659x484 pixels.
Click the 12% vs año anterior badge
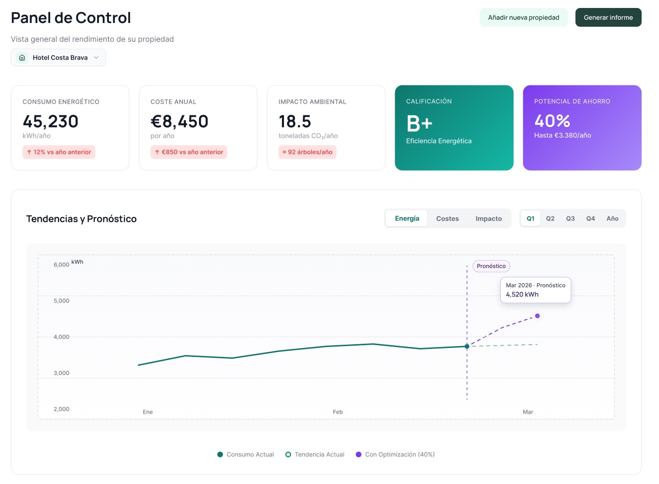coord(59,152)
